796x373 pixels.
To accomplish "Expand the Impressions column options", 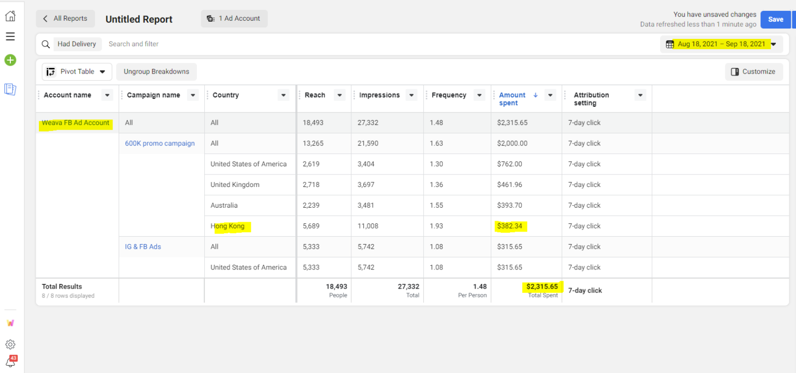I will (x=411, y=95).
